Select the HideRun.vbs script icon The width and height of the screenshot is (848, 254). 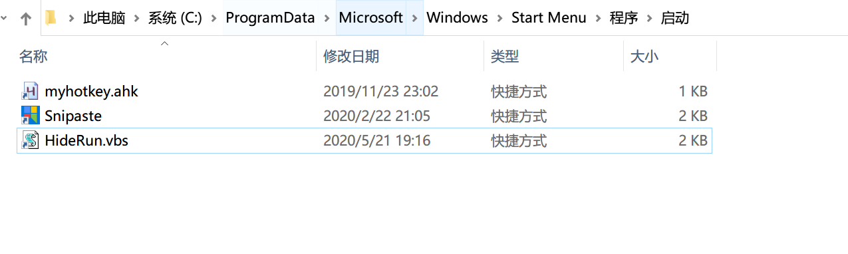coord(31,140)
